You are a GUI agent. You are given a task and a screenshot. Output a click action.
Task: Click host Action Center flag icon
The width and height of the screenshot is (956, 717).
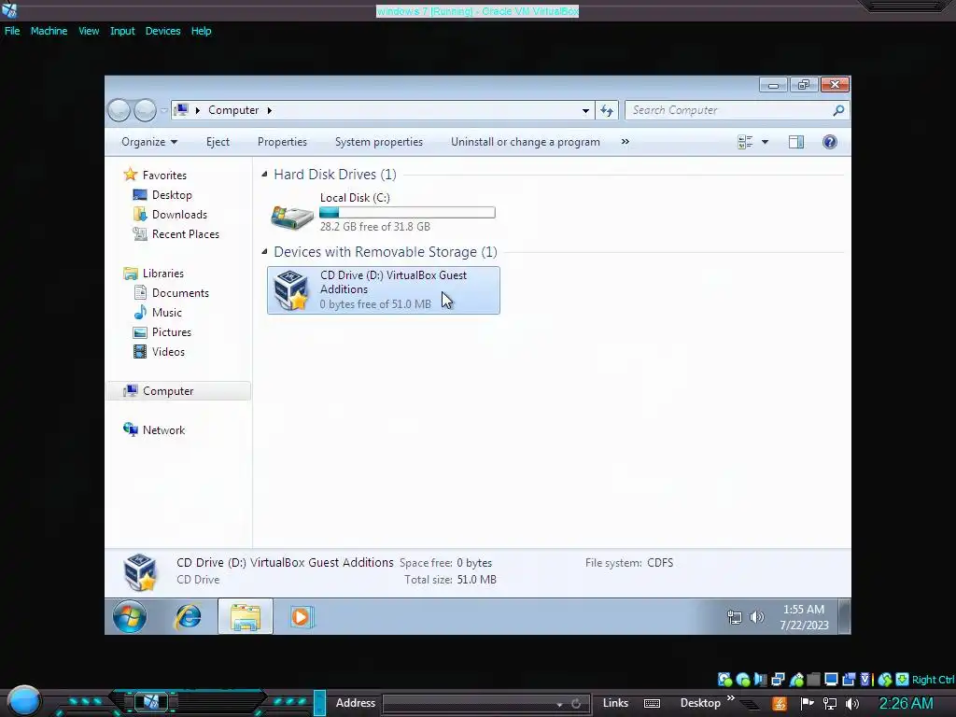[808, 704]
